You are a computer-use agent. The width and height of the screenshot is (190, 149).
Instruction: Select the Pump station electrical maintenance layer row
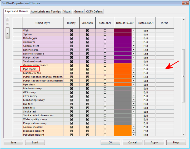(x=43, y=81)
